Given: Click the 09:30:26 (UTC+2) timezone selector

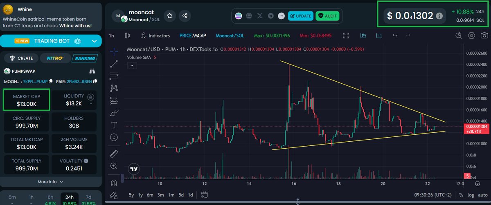Looking at the screenshot, I should pyautogui.click(x=432, y=195).
